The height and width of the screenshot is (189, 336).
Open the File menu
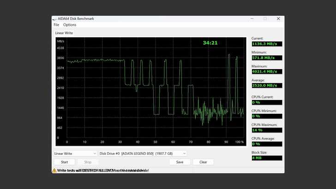[56, 25]
